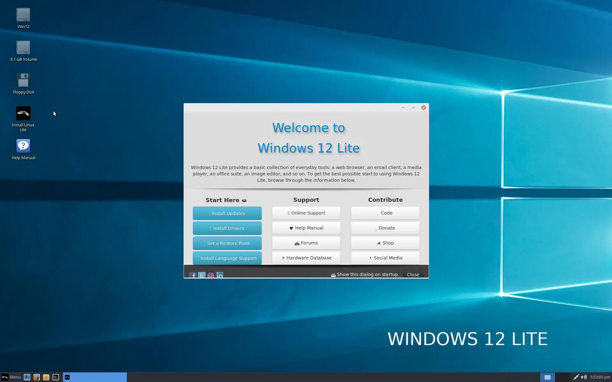Open home folder taskbar icon

coord(46,377)
